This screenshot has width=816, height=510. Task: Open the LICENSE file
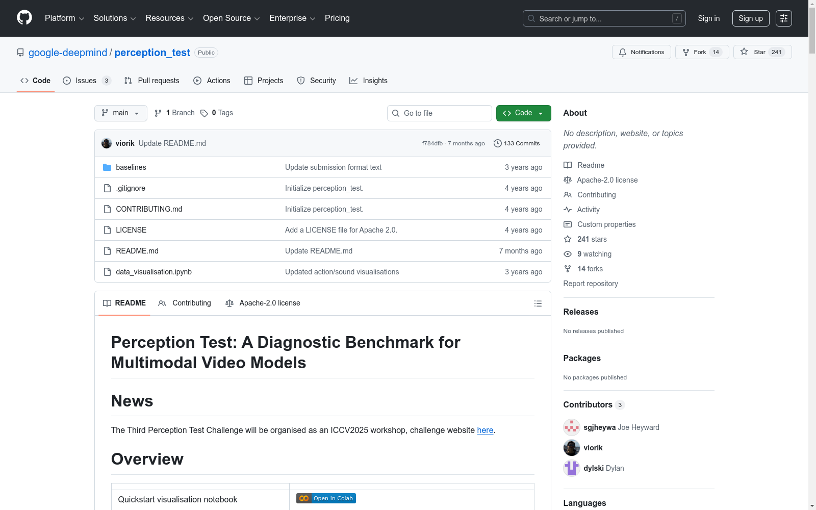pyautogui.click(x=131, y=230)
